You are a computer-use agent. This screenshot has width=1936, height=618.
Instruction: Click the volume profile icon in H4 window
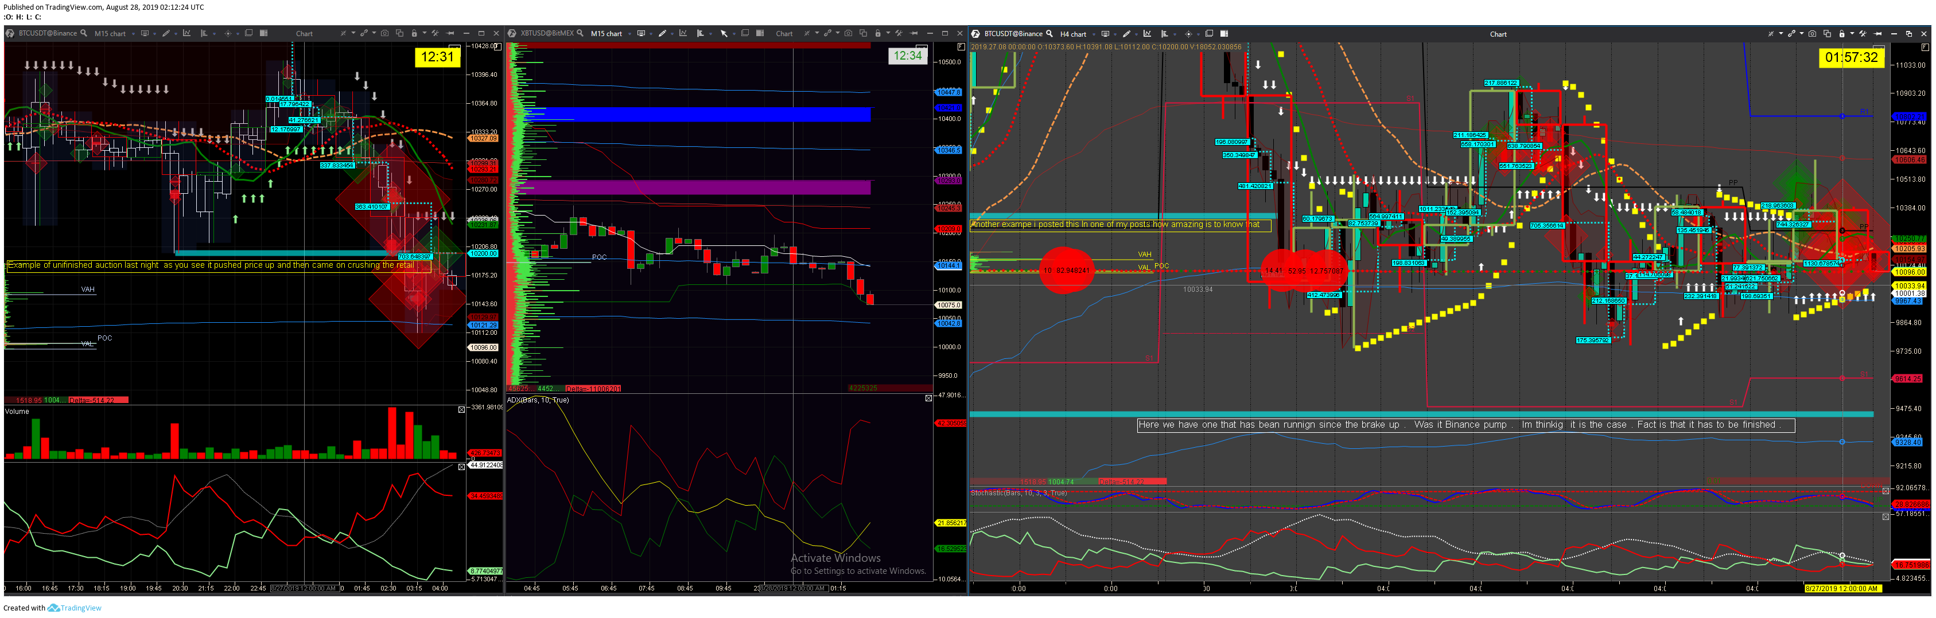coord(1164,34)
